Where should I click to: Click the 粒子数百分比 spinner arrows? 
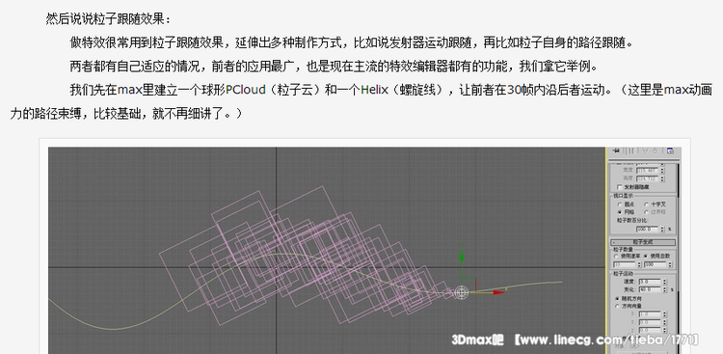coord(662,229)
